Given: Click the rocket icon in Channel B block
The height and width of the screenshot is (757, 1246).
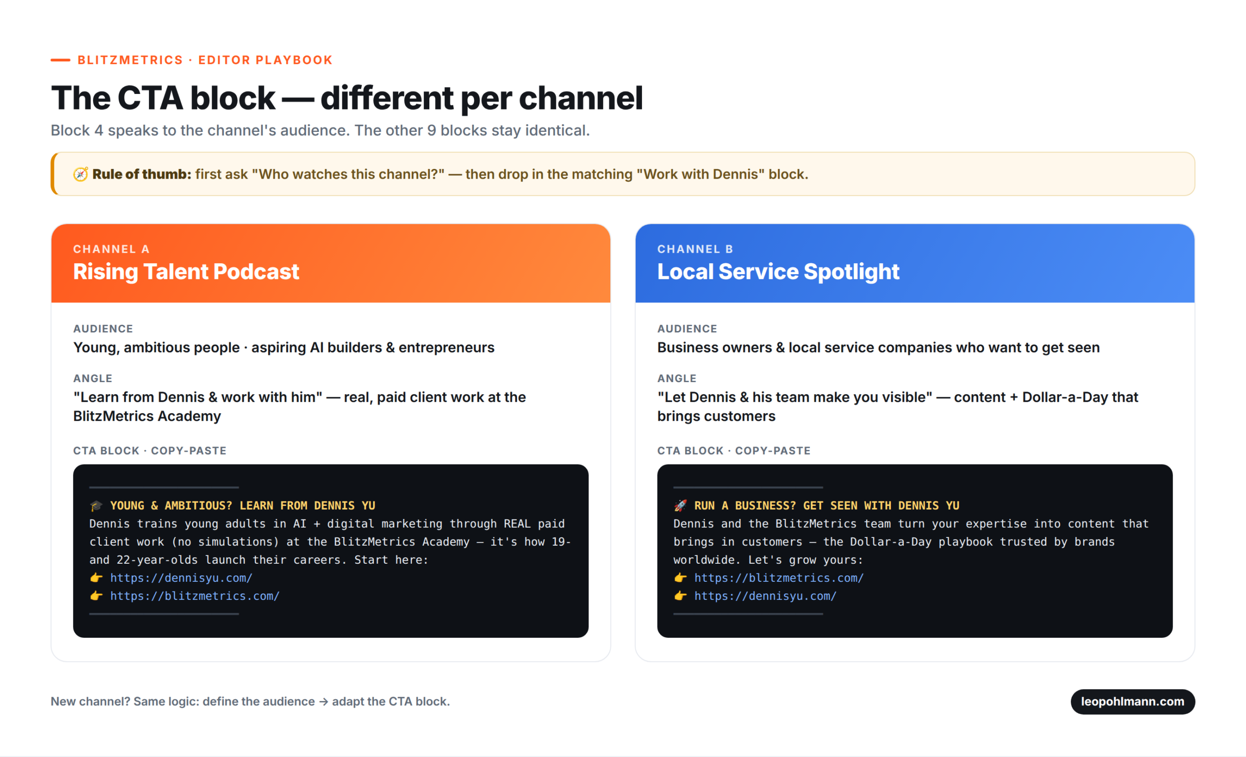Looking at the screenshot, I should (680, 506).
